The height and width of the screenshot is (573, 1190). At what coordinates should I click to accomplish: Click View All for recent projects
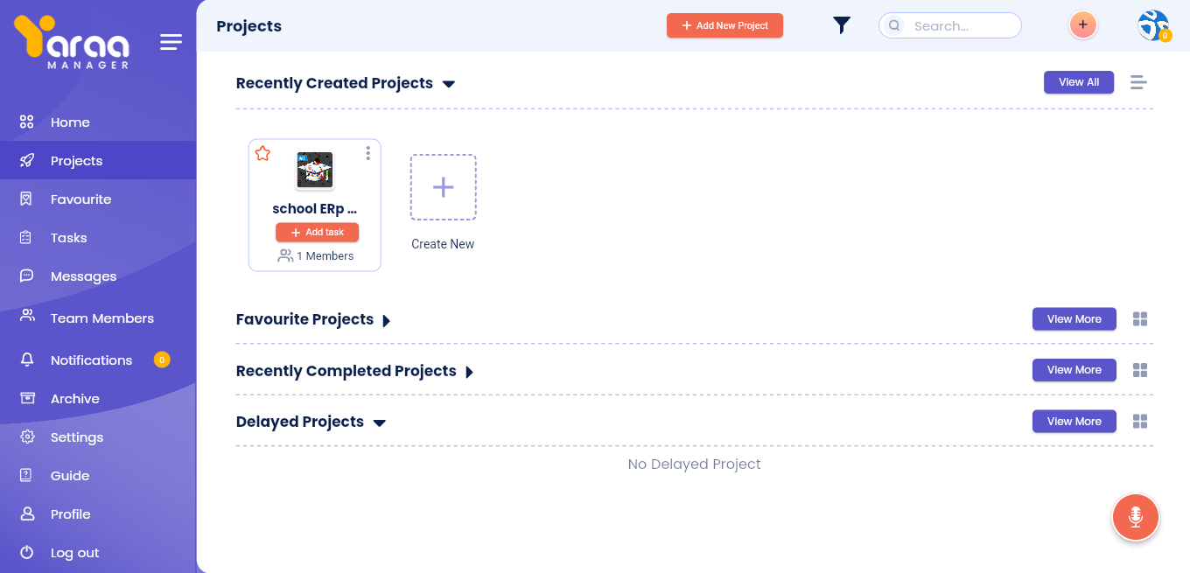click(x=1078, y=82)
